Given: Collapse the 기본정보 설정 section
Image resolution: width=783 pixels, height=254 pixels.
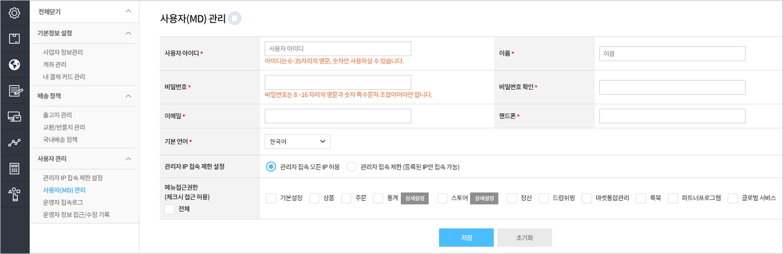Looking at the screenshot, I should [128, 33].
